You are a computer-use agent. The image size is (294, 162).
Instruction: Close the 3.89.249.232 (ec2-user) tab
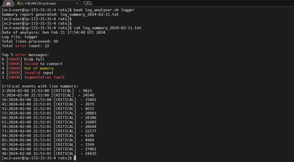point(77,3)
